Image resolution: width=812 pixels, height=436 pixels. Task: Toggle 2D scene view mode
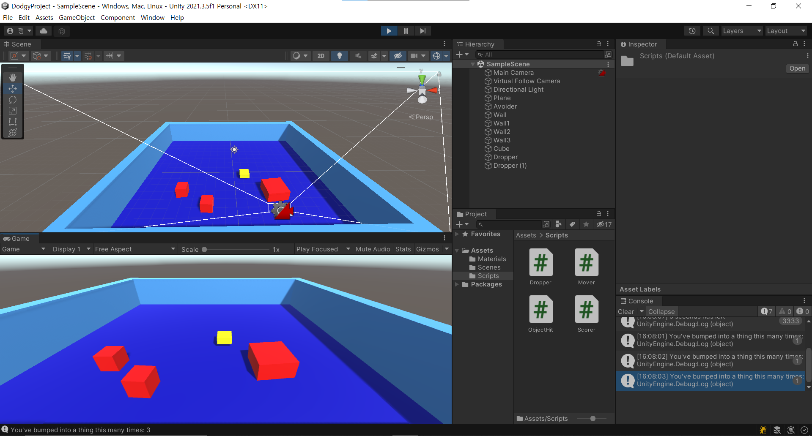pos(321,56)
